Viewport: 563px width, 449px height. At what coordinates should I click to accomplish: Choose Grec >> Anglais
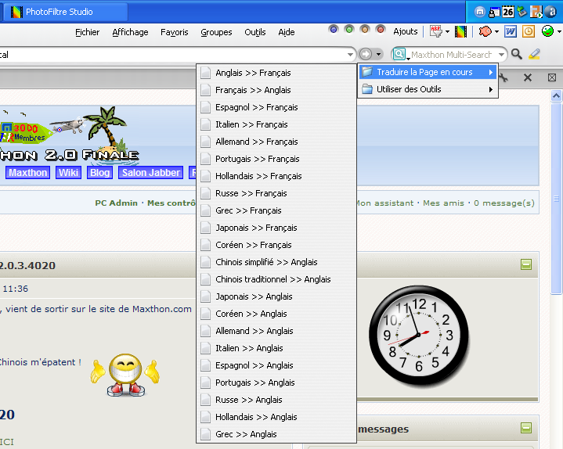pyautogui.click(x=276, y=434)
